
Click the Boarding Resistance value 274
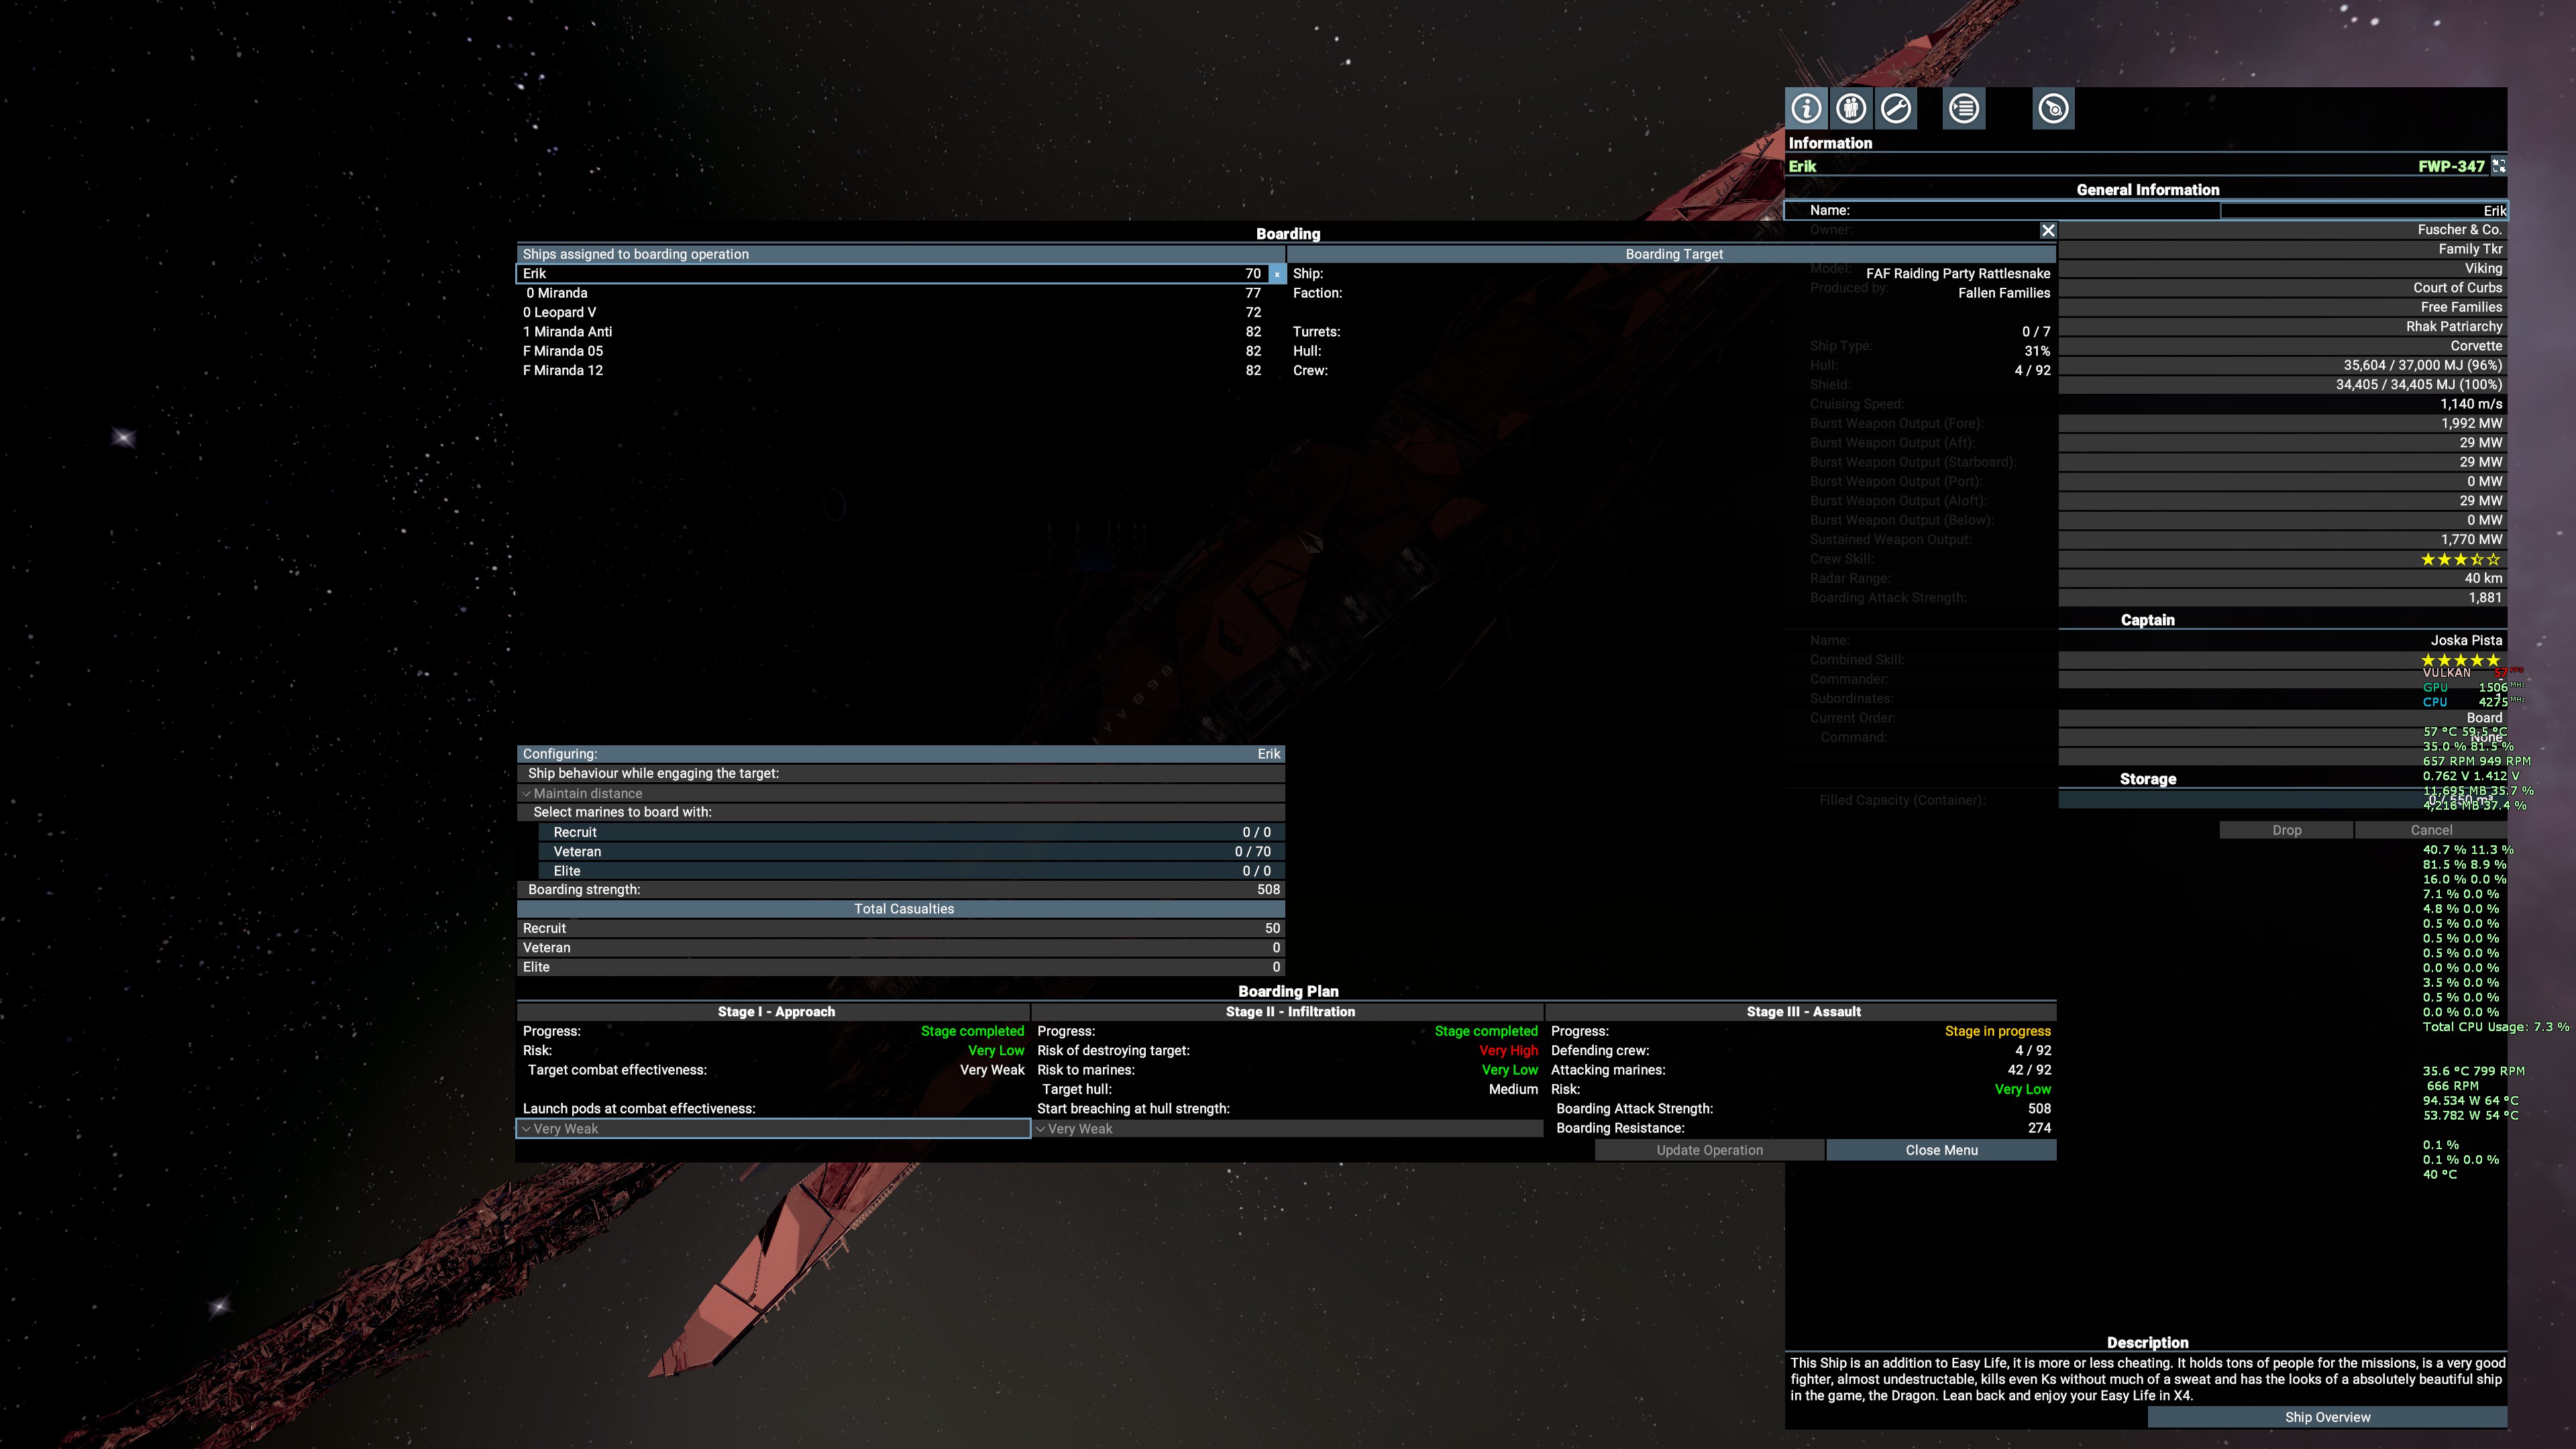2039,1128
